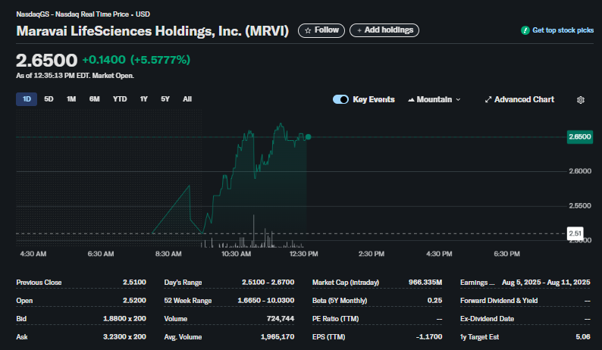
Task: Toggle the Key Events switch
Action: (x=340, y=99)
